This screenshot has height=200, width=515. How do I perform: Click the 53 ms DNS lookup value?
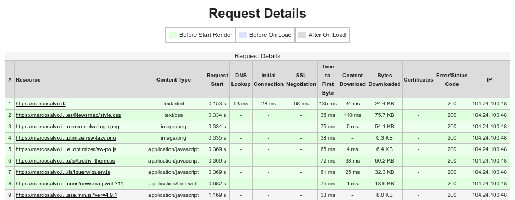coord(241,104)
